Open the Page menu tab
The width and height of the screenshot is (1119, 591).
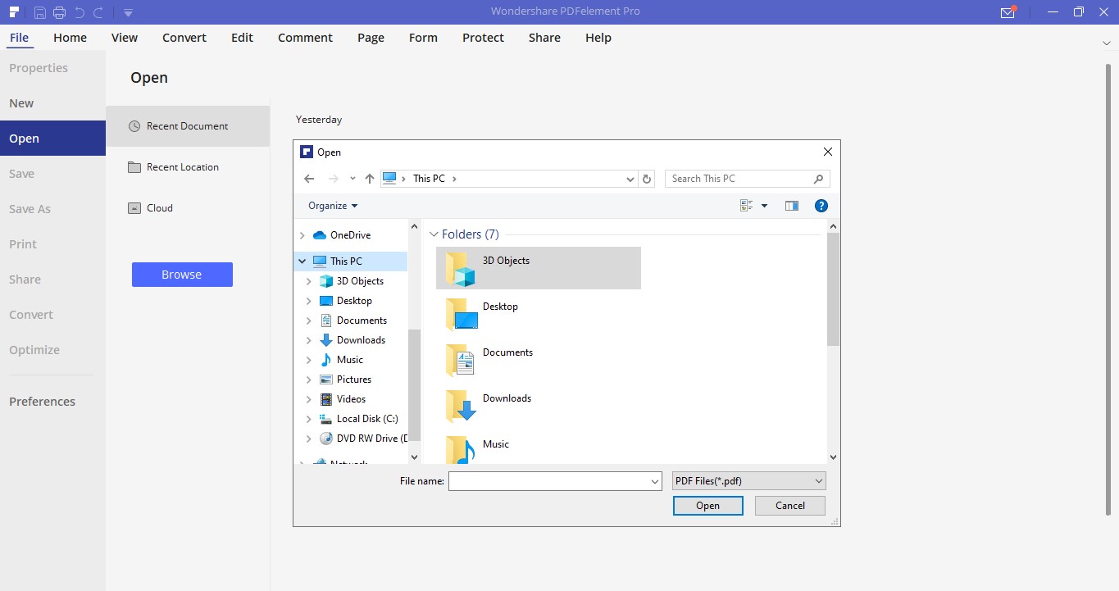coord(371,38)
